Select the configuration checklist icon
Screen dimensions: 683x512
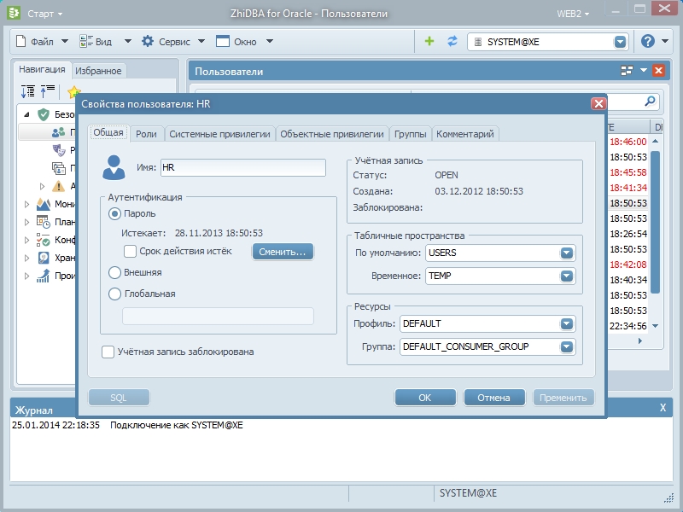coord(44,240)
